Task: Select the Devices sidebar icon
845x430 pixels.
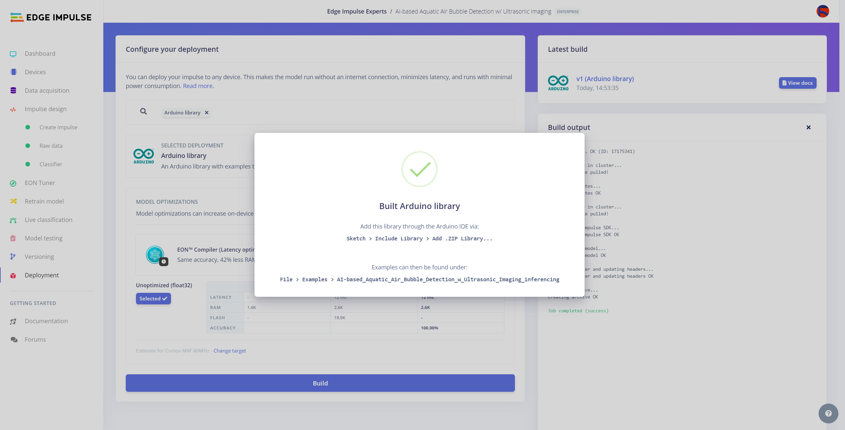Action: 13,72
